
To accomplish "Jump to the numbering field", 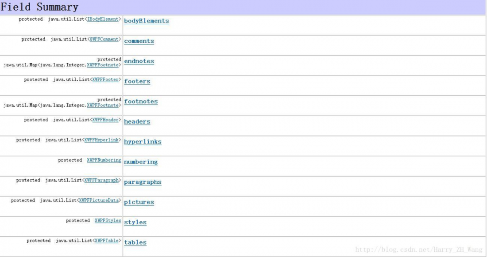I will [141, 162].
